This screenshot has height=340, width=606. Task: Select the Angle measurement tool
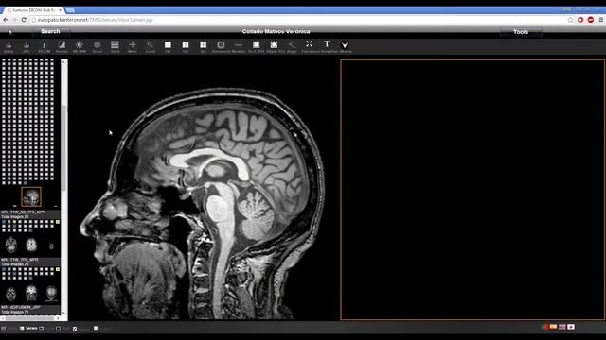click(x=292, y=46)
